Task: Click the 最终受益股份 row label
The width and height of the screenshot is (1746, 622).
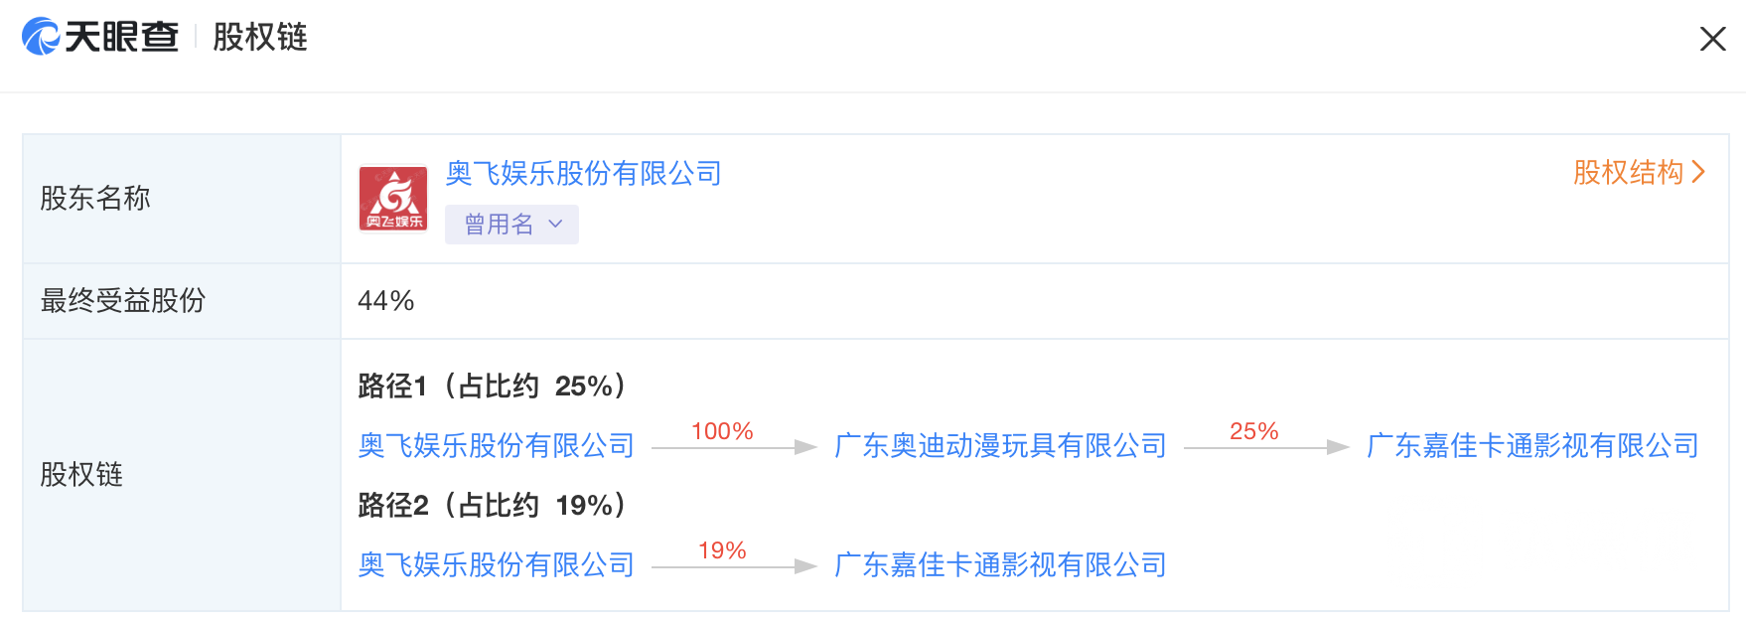Action: (123, 301)
